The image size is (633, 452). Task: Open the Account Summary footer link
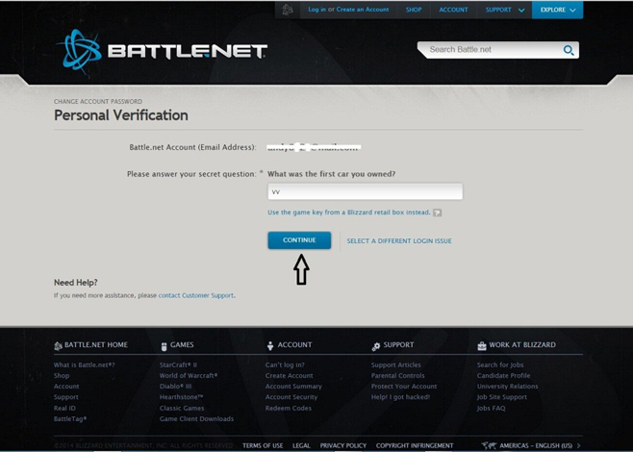click(293, 387)
